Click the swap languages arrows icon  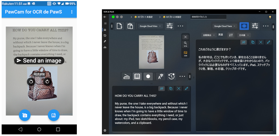click(231, 35)
